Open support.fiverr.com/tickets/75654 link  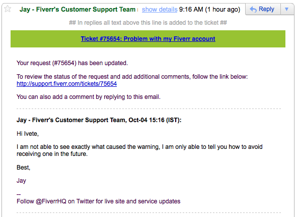tap(67, 84)
